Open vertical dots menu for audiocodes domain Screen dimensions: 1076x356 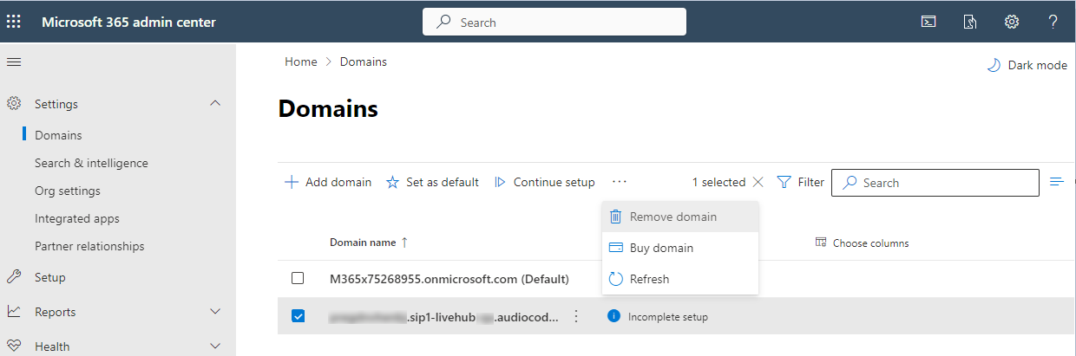click(576, 317)
